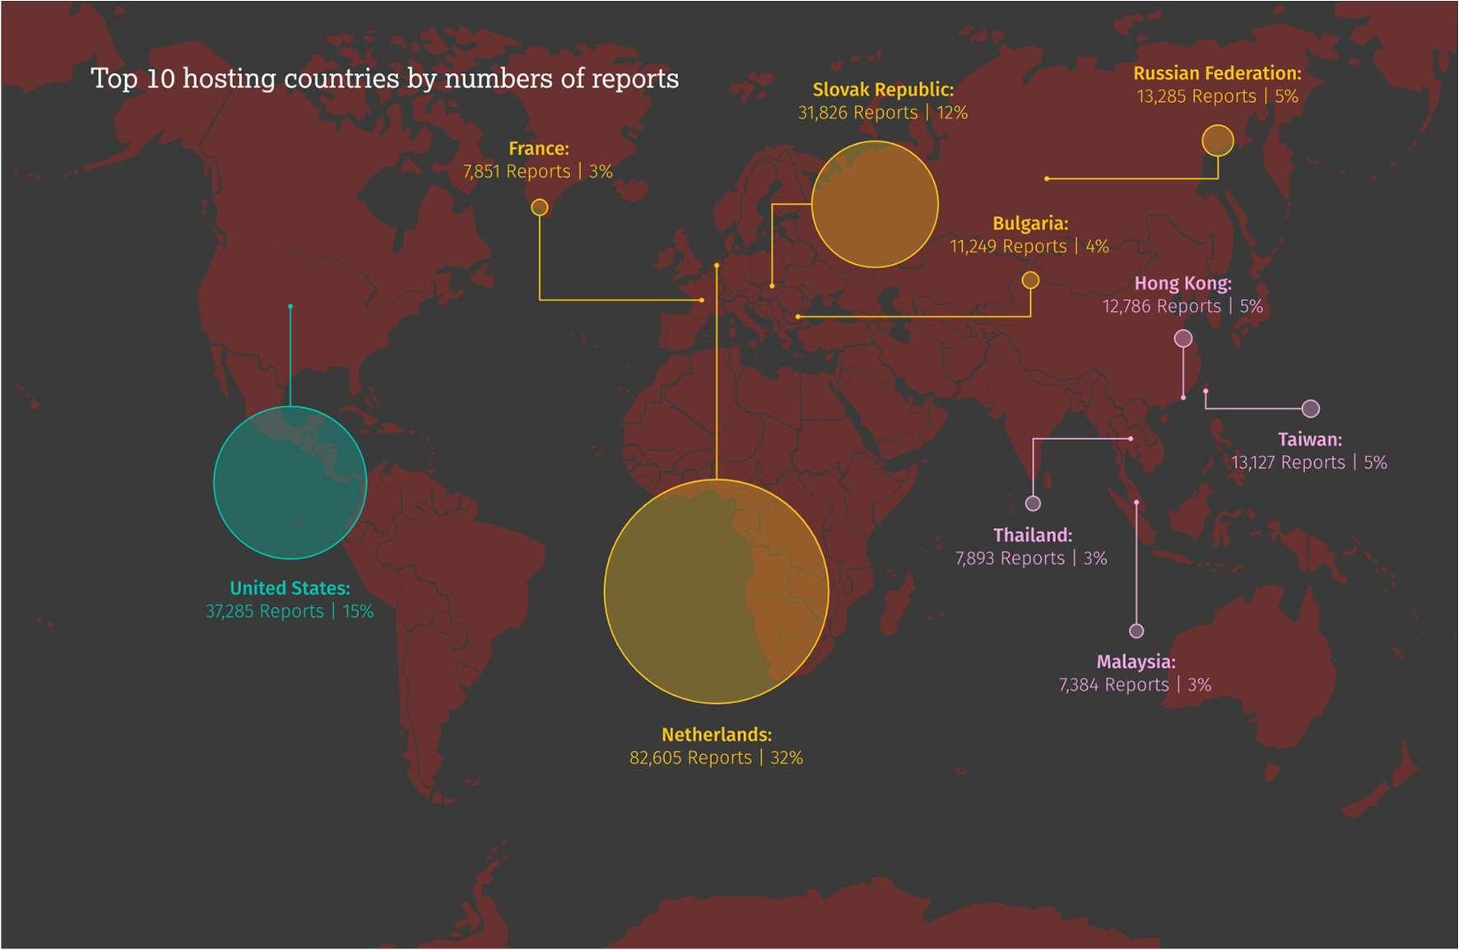Click the chart title text

click(384, 79)
